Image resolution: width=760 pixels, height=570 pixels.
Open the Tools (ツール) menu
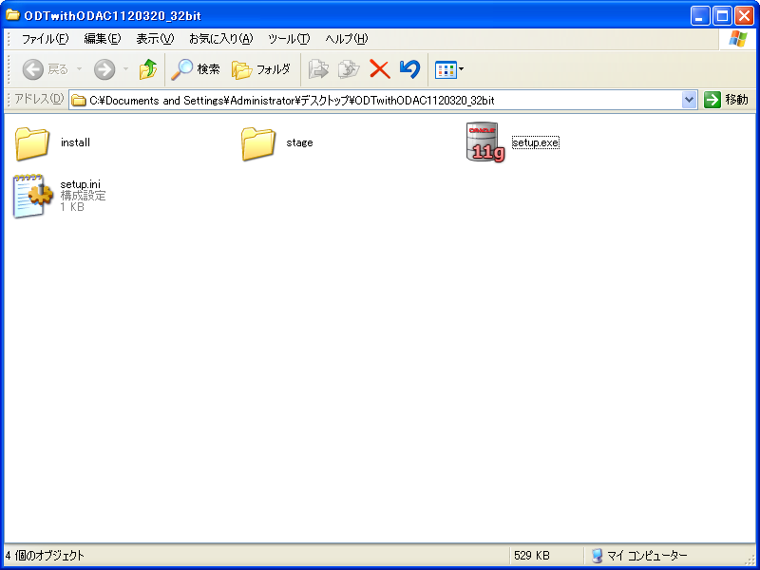click(x=289, y=39)
